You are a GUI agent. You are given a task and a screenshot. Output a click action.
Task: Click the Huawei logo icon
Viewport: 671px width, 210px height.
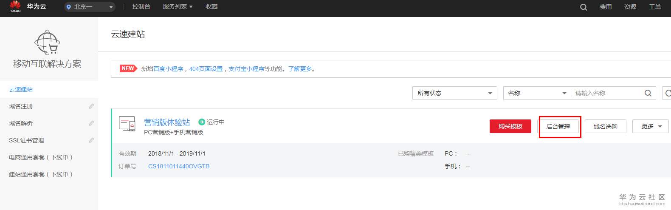pyautogui.click(x=15, y=6)
